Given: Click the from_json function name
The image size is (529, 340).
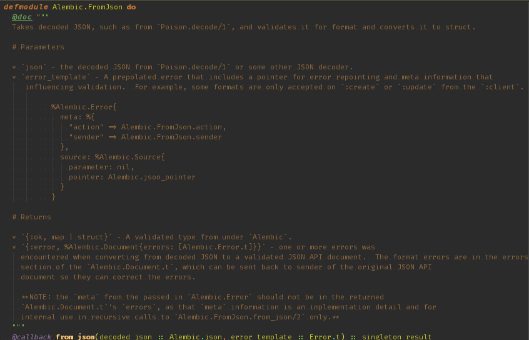Looking at the screenshot, I should (x=75, y=336).
